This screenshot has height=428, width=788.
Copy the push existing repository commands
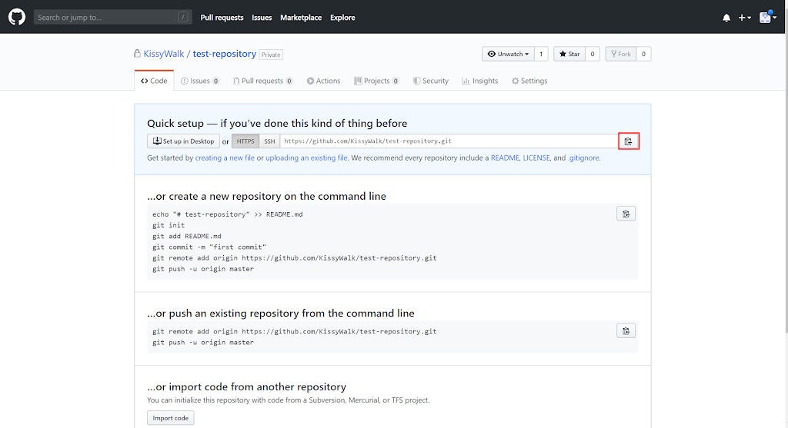pyautogui.click(x=626, y=330)
